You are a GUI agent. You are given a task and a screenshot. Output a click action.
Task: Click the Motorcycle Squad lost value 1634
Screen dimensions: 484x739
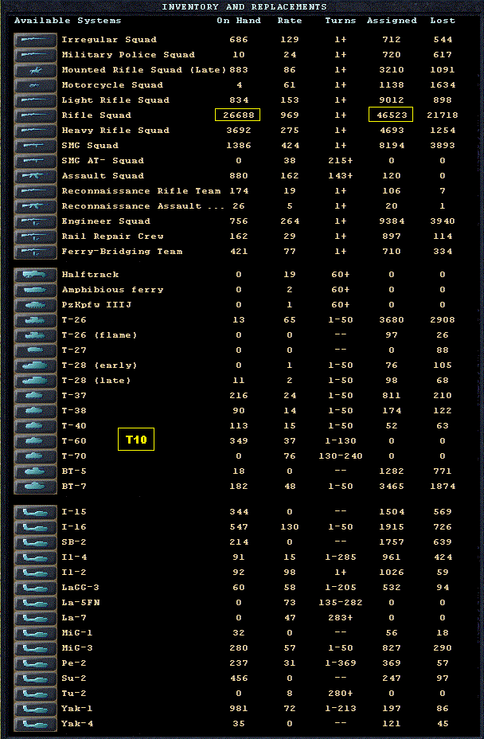pyautogui.click(x=443, y=85)
